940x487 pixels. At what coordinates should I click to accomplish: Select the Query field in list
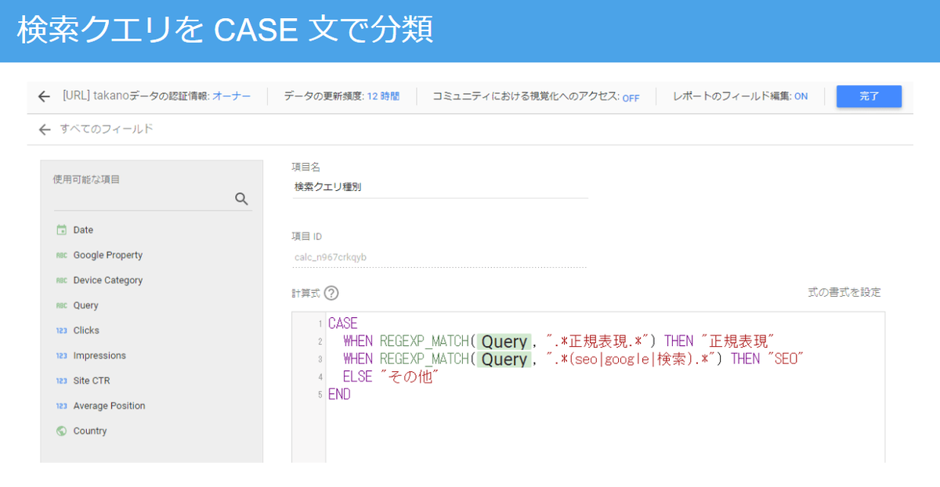click(85, 305)
